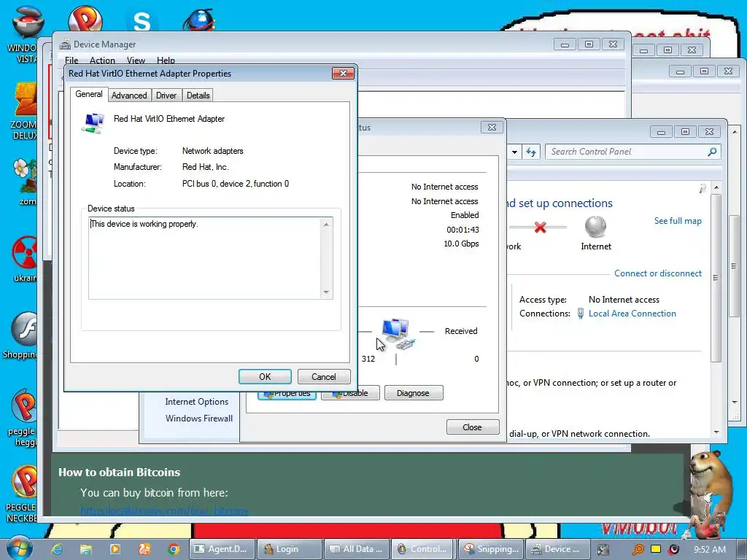The width and height of the screenshot is (747, 560).
Task: Click the device status scrollbar up arrow
Action: point(326,225)
